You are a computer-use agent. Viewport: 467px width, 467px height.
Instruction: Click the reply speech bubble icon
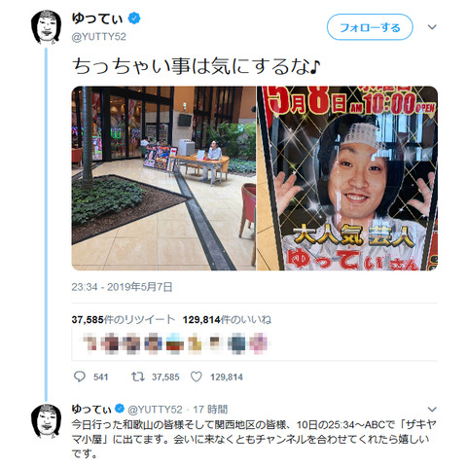pos(80,377)
